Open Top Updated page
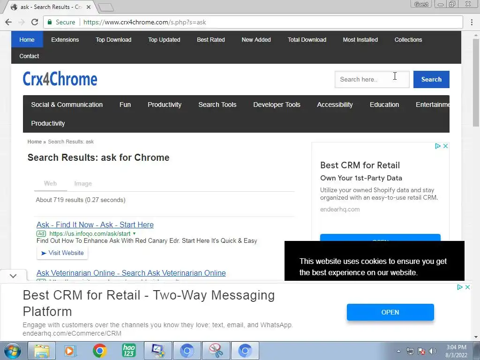 (x=164, y=39)
